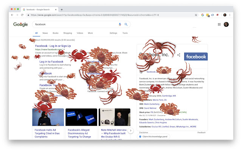Open the Chrome three-dot menu
Image resolution: width=242 pixels, height=151 pixels.
(x=230, y=15)
